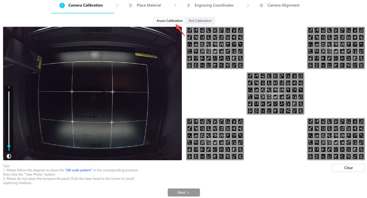This screenshot has width=367, height=198.
Task: Click the Next button
Action: pyautogui.click(x=183, y=193)
